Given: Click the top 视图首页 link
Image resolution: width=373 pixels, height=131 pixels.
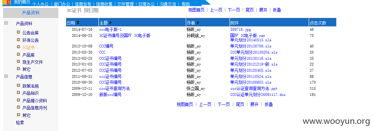Looking at the screenshot, I should 196,10.
